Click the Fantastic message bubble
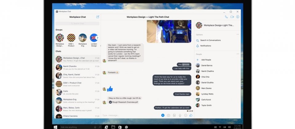Screen dimensions: 295x129 coord(113,72)
